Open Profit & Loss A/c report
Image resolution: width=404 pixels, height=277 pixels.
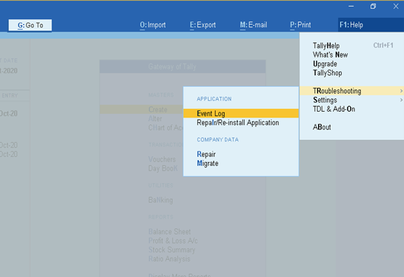point(173,241)
